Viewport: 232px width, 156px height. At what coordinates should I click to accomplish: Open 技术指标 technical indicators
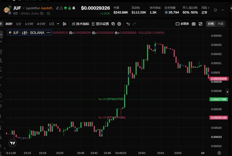[x=81, y=24]
